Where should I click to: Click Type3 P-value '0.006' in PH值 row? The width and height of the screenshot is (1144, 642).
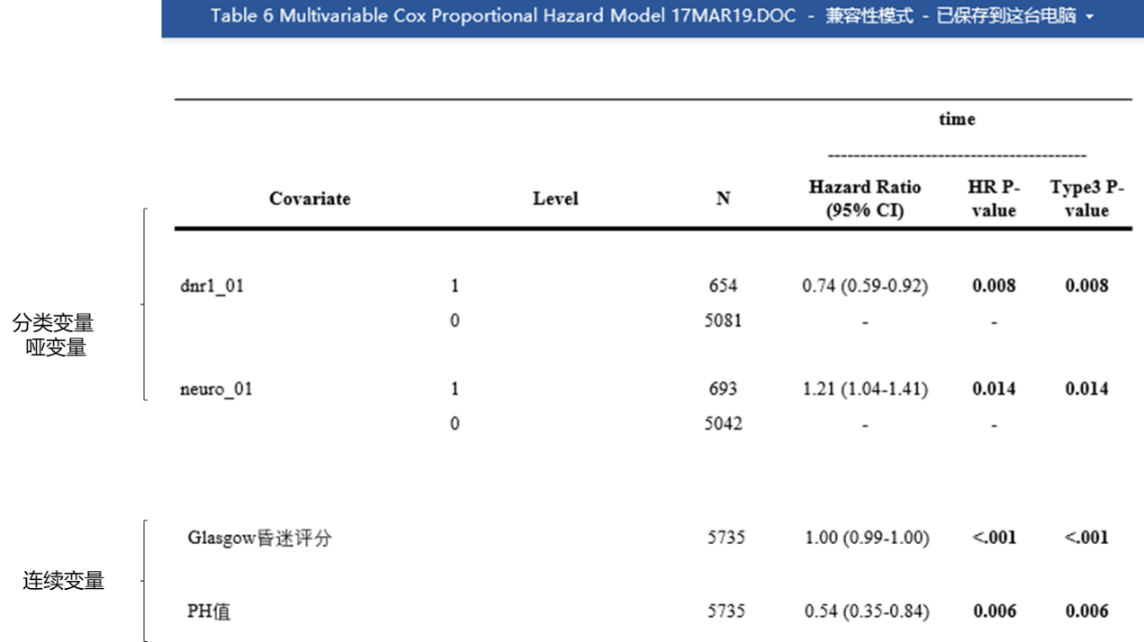[x=1087, y=611]
